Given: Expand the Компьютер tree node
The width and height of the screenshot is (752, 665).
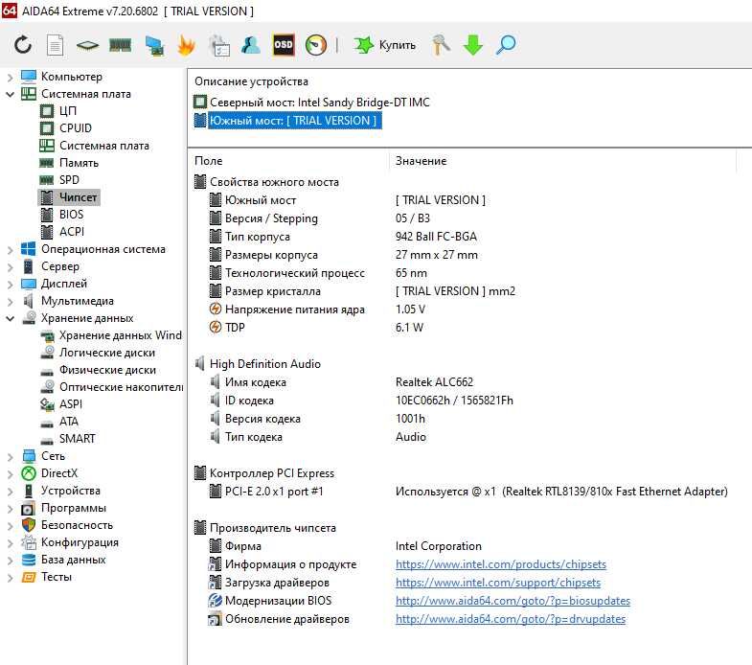Looking at the screenshot, I should pyautogui.click(x=10, y=77).
